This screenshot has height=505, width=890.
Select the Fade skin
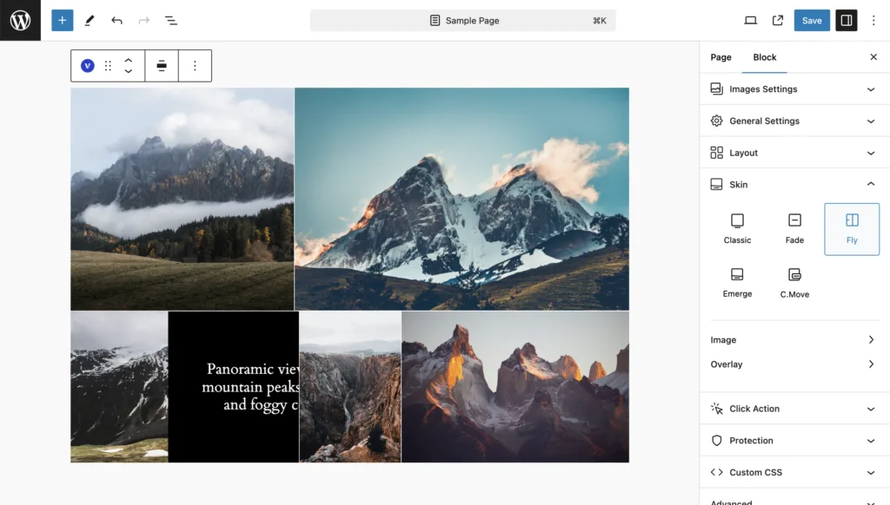coord(794,229)
